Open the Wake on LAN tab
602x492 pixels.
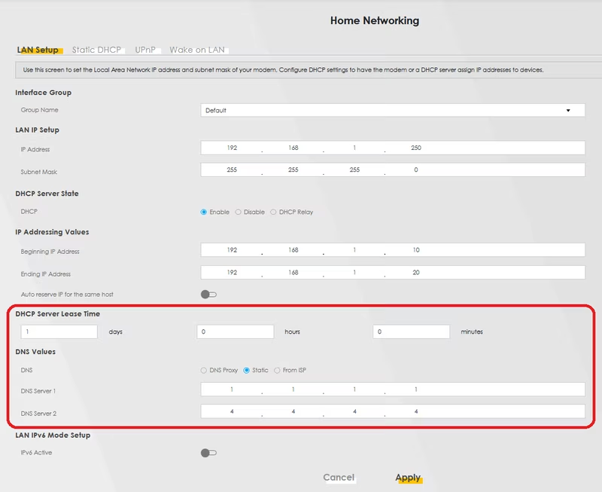pyautogui.click(x=197, y=50)
